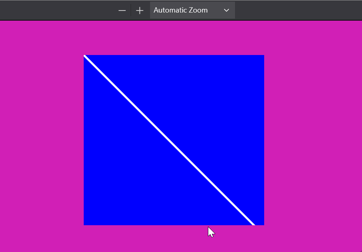This screenshot has width=362, height=252.
Task: Click the bottom-left corner of the blue square
Action: [x=84, y=225]
